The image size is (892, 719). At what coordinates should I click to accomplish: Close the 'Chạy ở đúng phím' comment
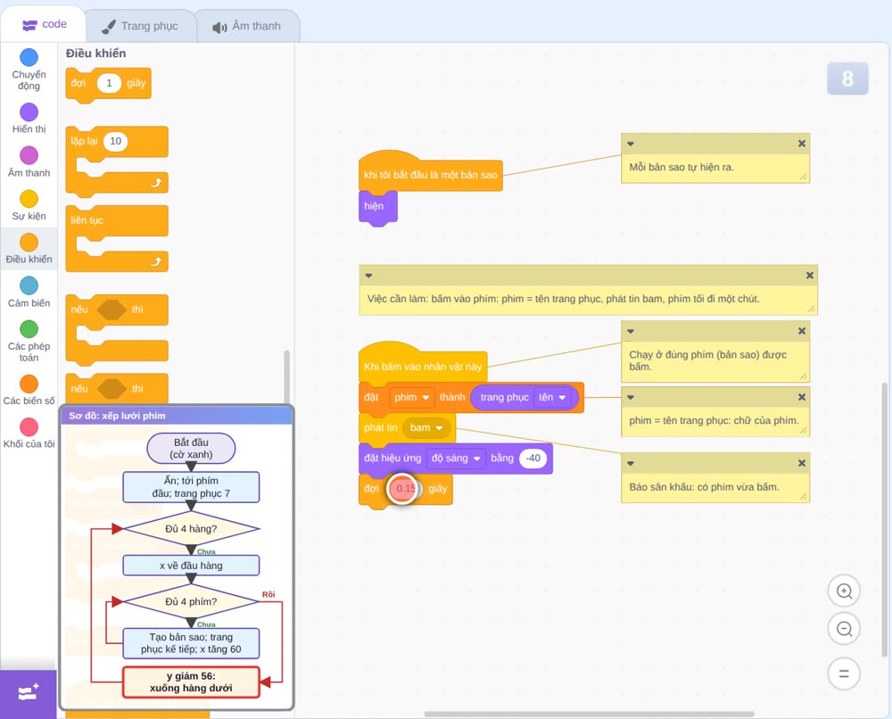[x=802, y=331]
